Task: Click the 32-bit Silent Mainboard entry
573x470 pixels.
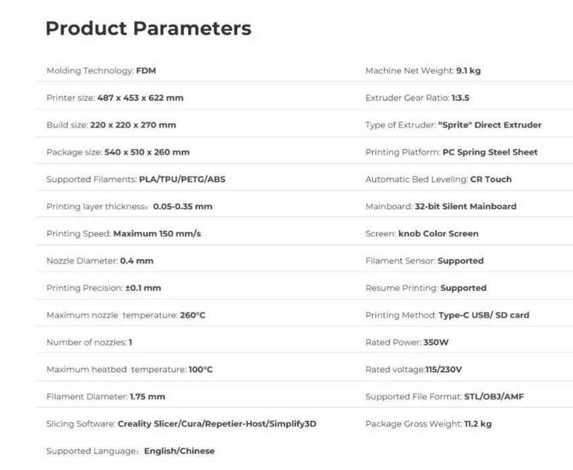Action: click(x=465, y=206)
